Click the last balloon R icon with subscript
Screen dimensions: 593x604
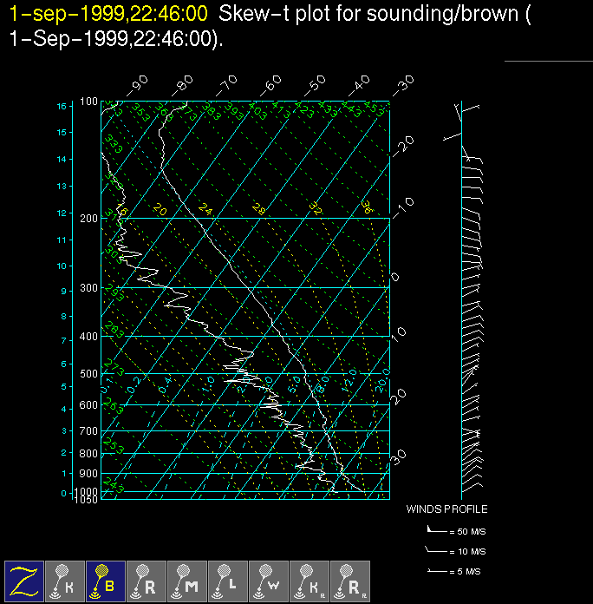tap(350, 581)
